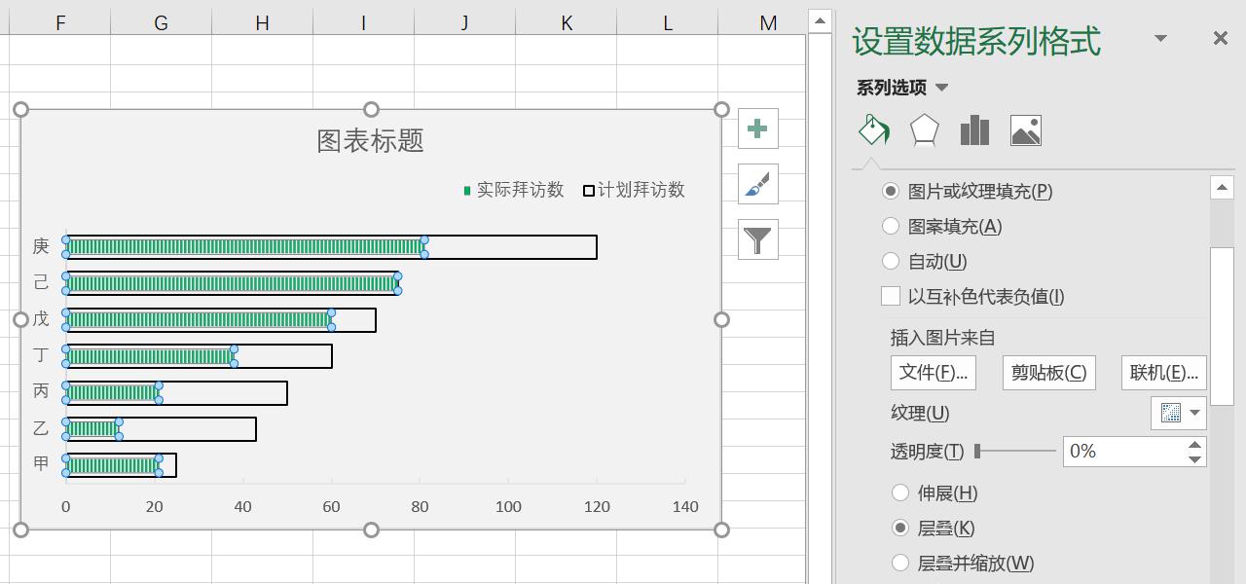The width and height of the screenshot is (1246, 584).
Task: Click the chart's top-middle resize handle
Action: [371, 109]
